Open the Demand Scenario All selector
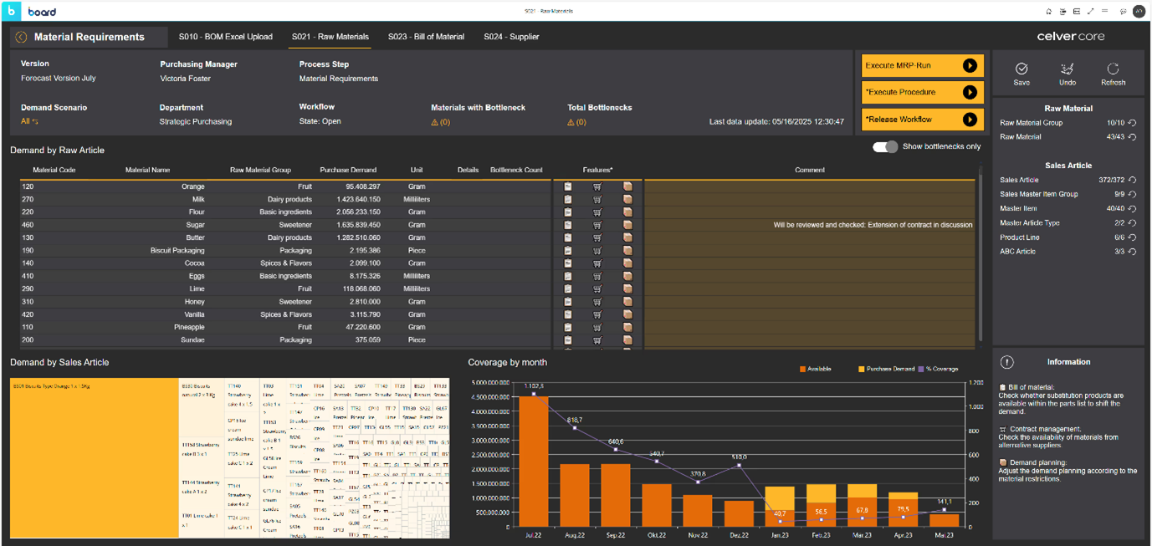This screenshot has width=1152, height=546. coord(29,122)
